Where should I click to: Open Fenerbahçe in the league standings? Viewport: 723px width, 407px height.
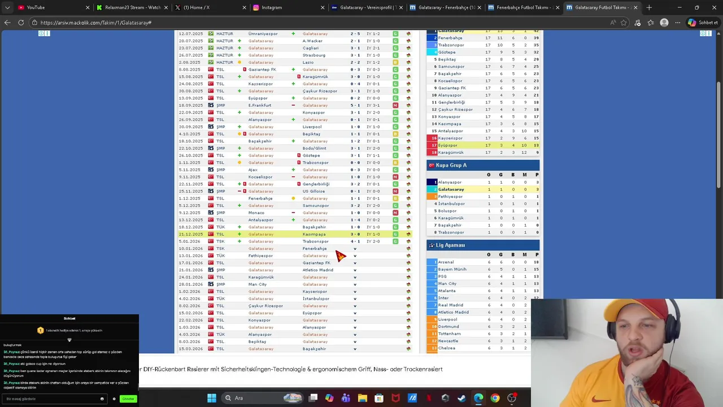tap(450, 38)
